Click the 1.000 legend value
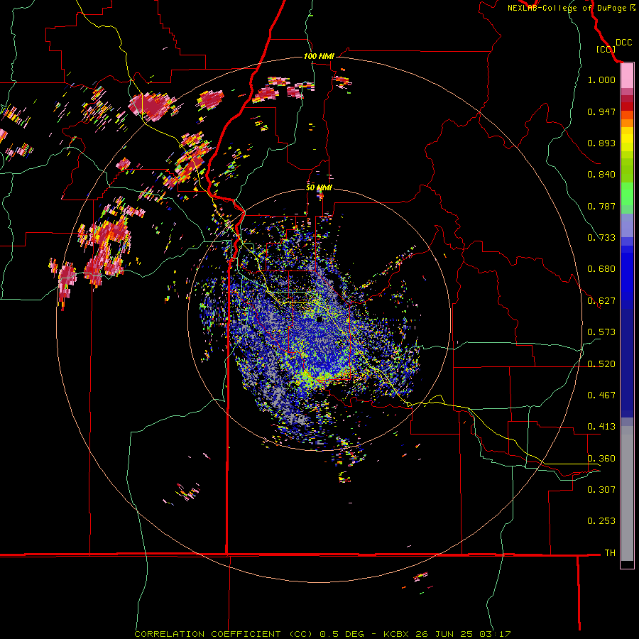Screen dimensions: 639x639 [601, 80]
